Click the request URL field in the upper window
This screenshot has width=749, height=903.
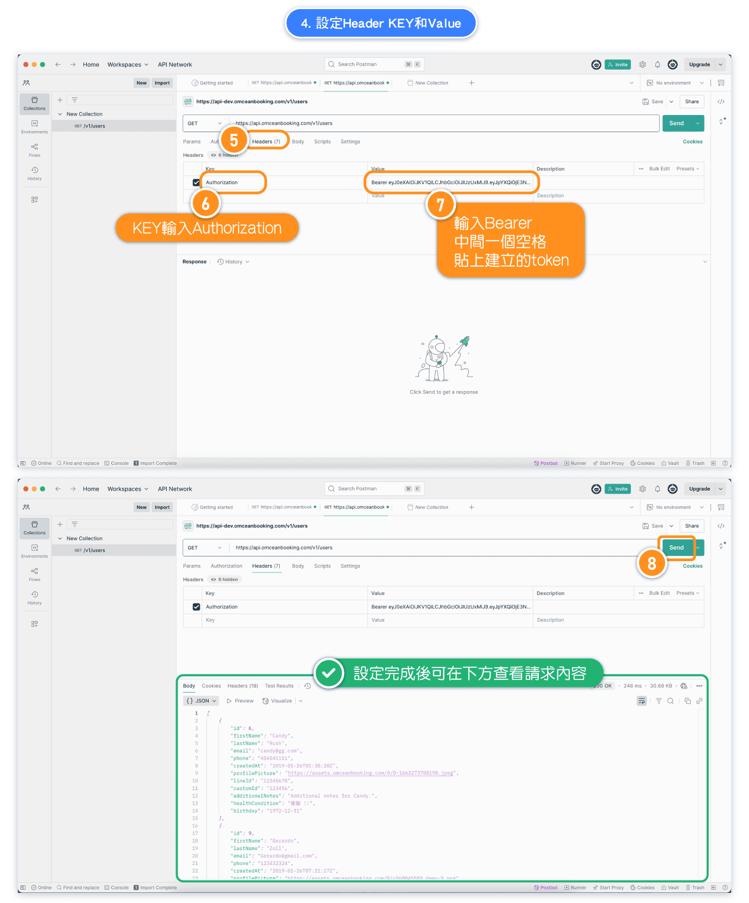[x=444, y=123]
